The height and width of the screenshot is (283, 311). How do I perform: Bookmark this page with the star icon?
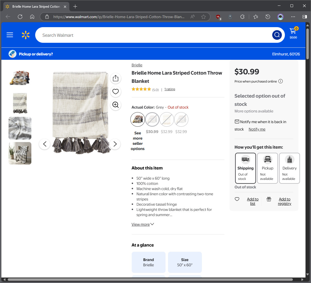tap(203, 17)
